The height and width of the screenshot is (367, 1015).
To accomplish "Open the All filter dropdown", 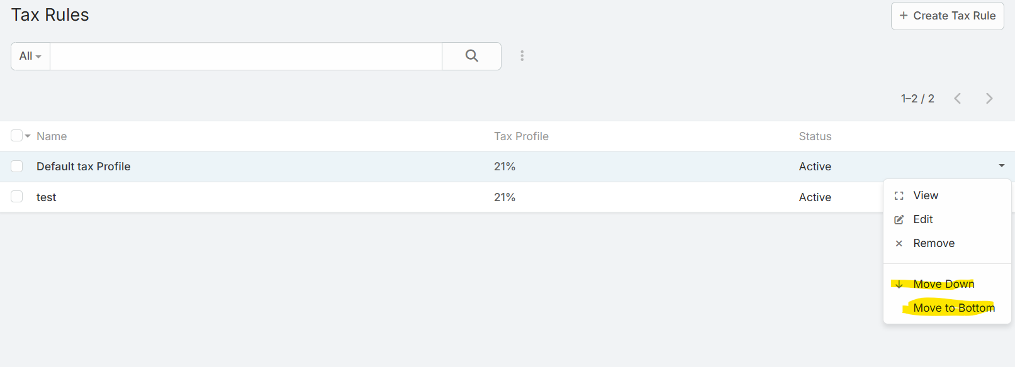I will point(30,56).
